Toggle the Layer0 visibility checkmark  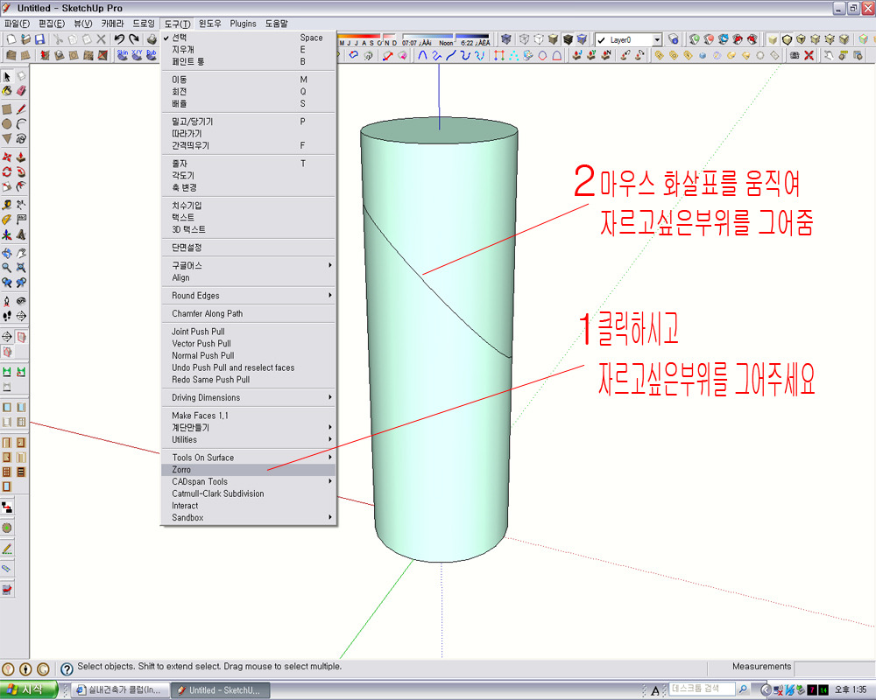(x=602, y=40)
